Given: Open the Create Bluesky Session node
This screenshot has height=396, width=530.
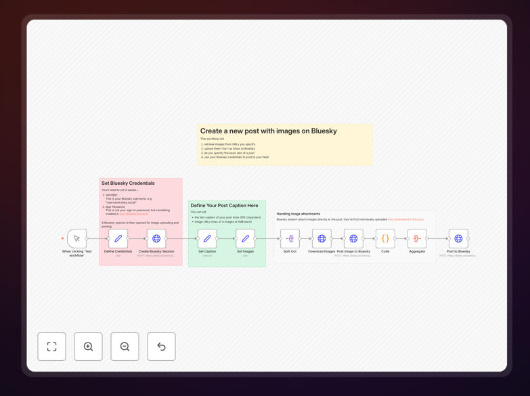Looking at the screenshot, I should click(156, 238).
